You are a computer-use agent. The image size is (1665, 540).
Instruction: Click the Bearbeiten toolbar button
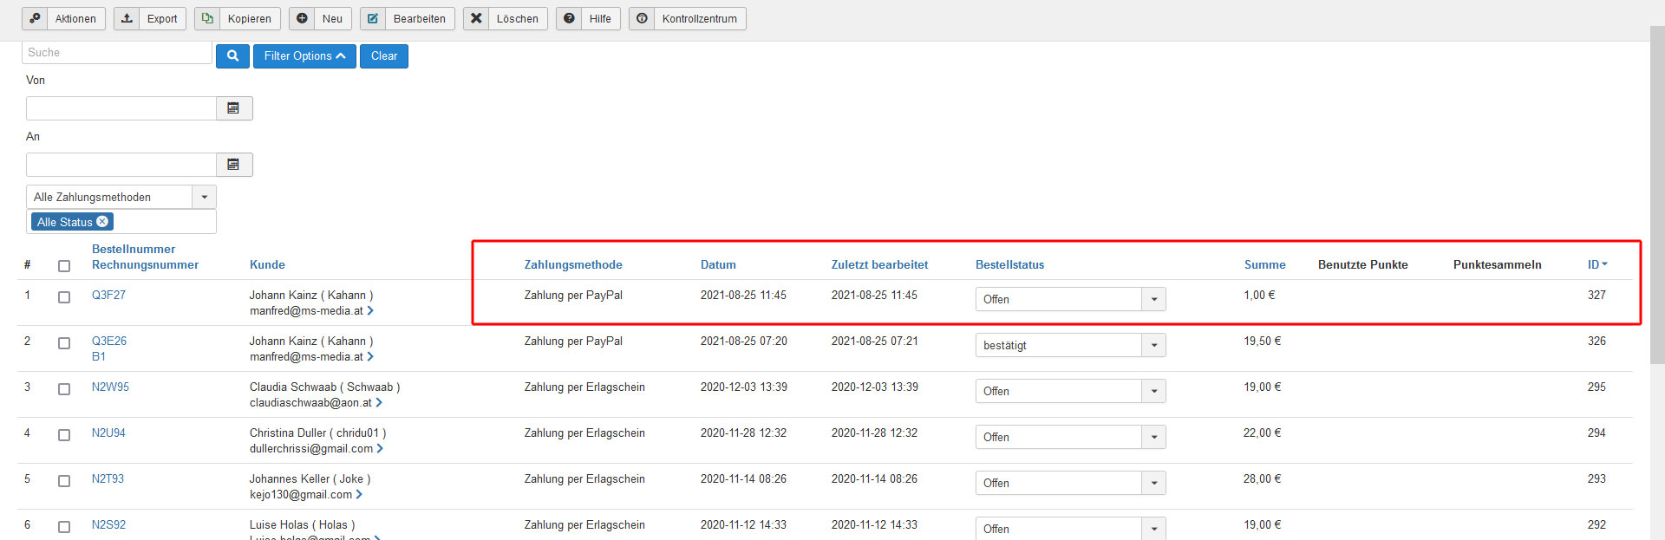click(408, 18)
